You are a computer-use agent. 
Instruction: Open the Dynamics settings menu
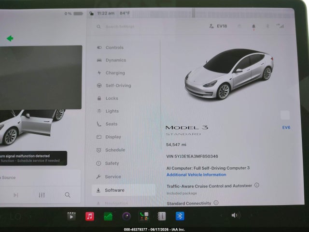pyautogui.click(x=112, y=60)
